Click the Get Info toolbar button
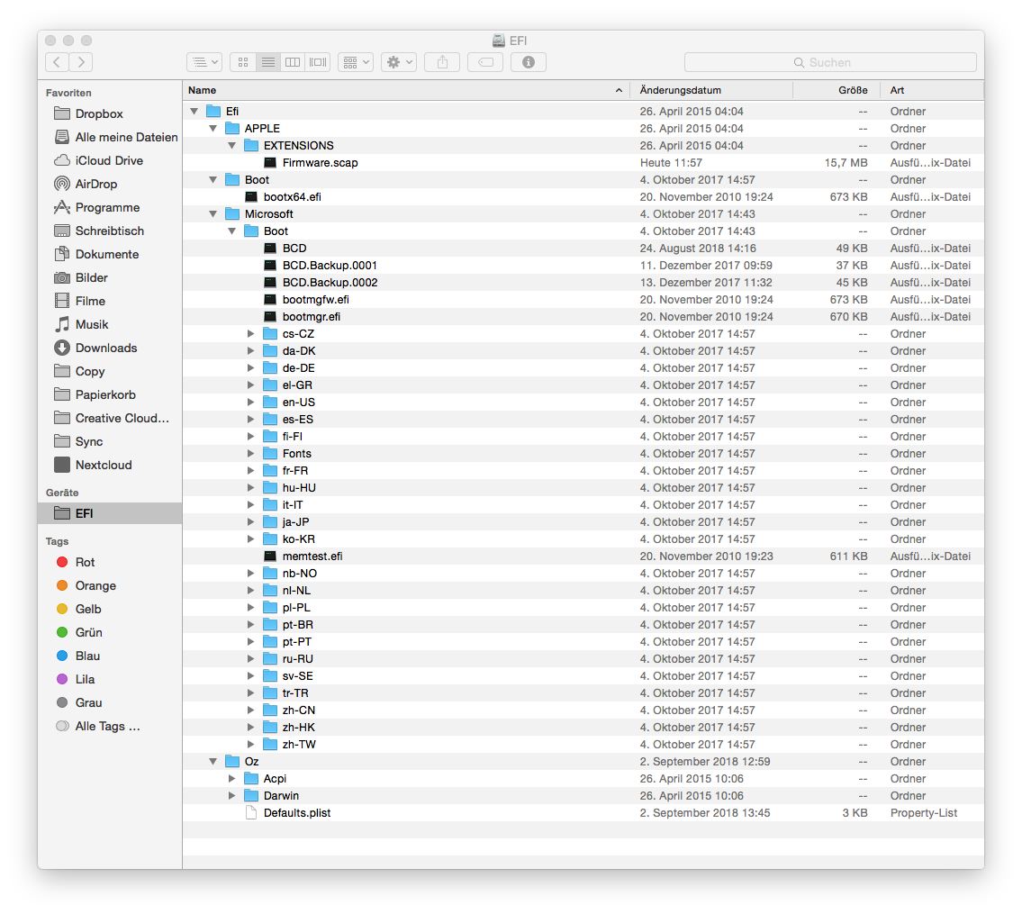Image resolution: width=1022 pixels, height=914 pixels. (529, 62)
